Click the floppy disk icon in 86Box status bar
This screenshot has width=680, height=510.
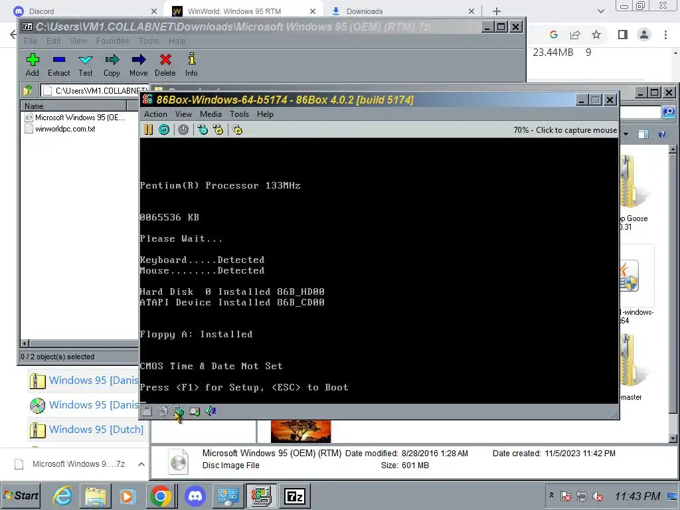147,411
